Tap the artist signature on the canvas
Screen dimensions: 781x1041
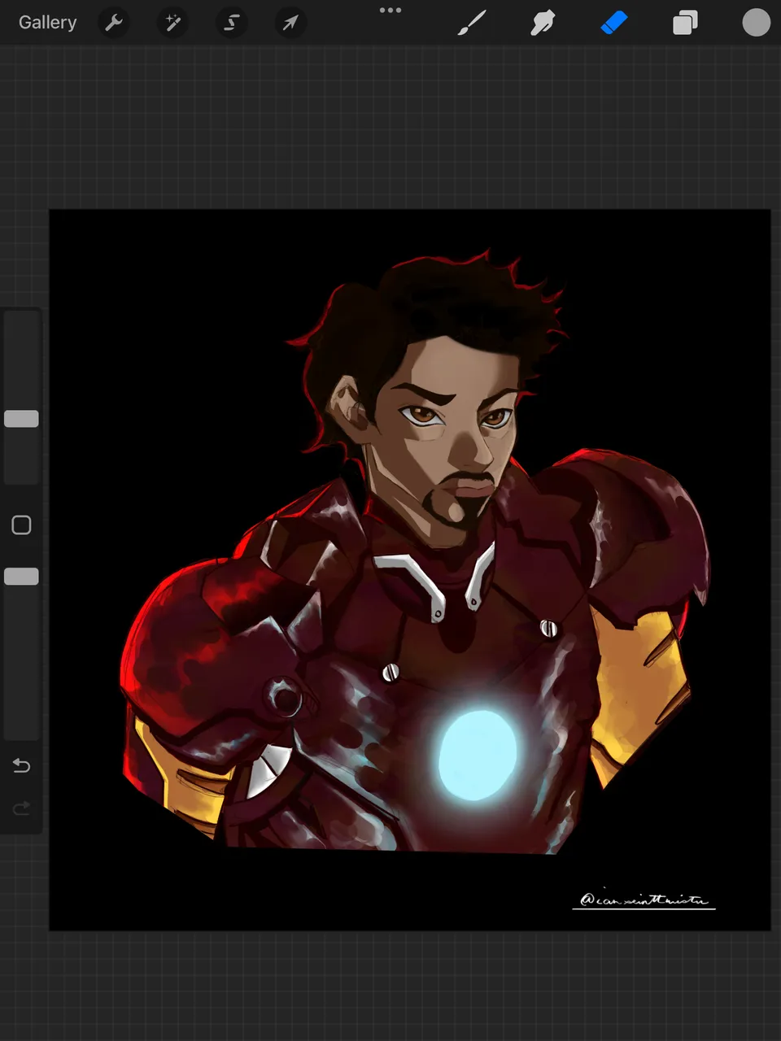[x=644, y=900]
